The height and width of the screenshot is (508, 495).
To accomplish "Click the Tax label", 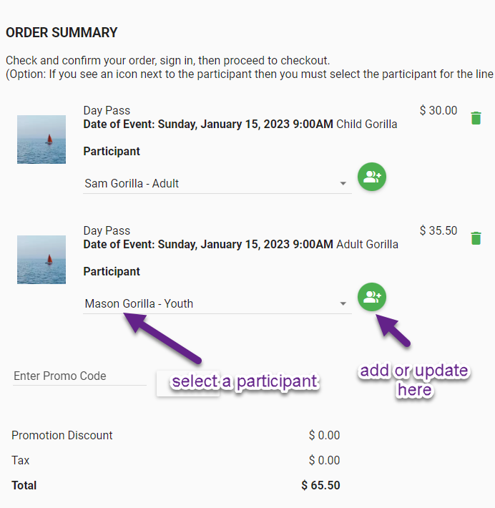I will click(21, 460).
